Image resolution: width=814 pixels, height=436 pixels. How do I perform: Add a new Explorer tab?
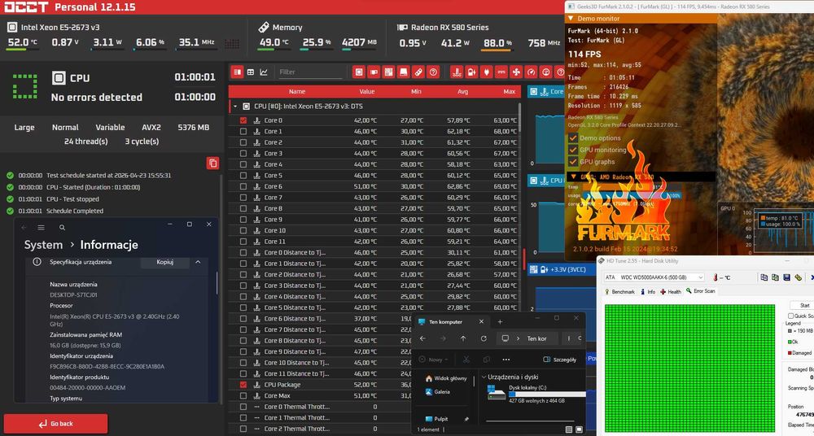pyautogui.click(x=500, y=322)
